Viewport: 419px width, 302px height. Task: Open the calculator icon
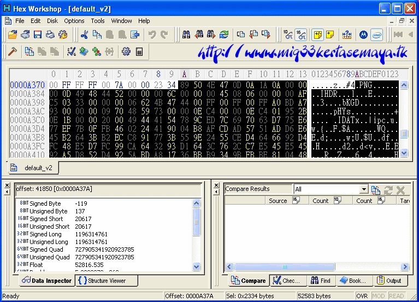click(139, 51)
